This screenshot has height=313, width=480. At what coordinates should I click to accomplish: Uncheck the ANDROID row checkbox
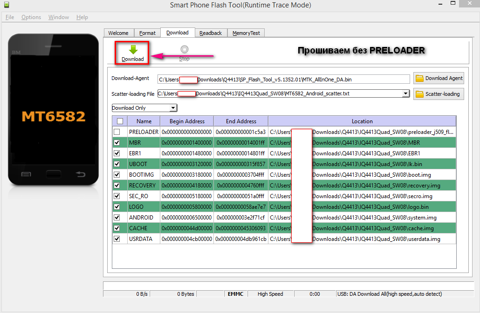[117, 217]
